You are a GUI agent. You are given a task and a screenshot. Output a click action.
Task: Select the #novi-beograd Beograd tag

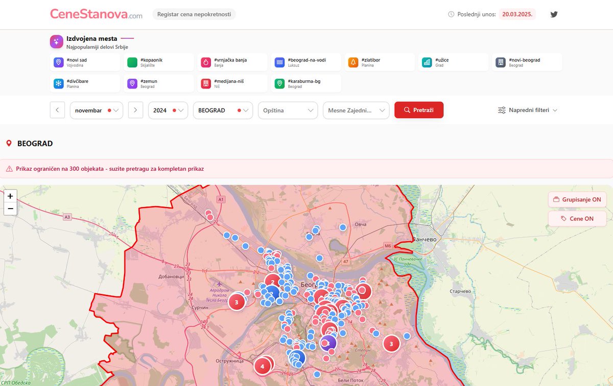(x=527, y=62)
